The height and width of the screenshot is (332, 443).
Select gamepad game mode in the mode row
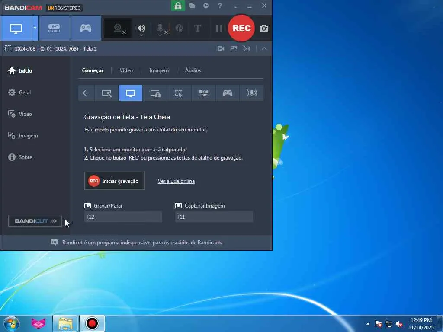tap(228, 93)
